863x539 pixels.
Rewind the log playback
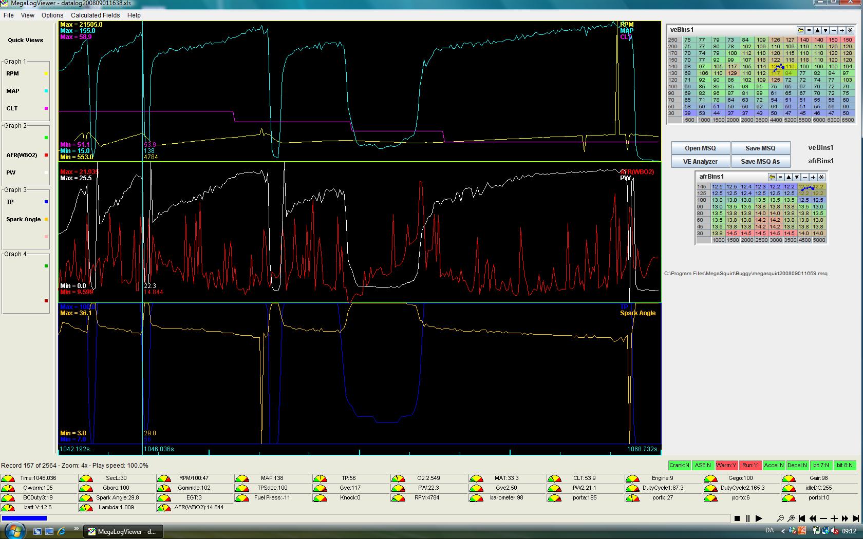813,518
